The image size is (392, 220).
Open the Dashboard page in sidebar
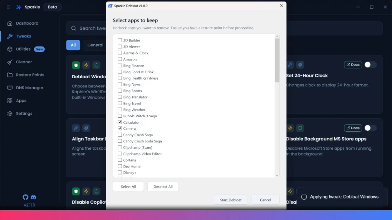tap(27, 23)
